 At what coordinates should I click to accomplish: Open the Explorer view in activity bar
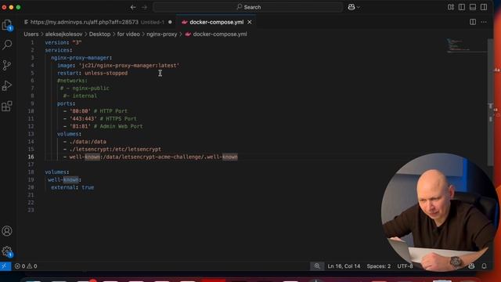7,25
